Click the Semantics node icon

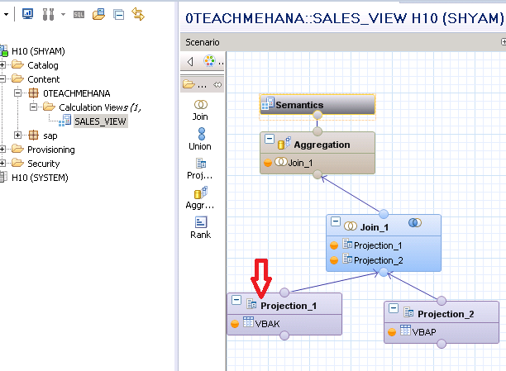268,103
